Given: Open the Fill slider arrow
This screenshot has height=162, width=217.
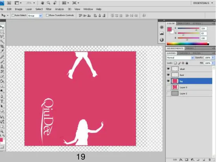Looking at the screenshot, I should click(213, 63).
